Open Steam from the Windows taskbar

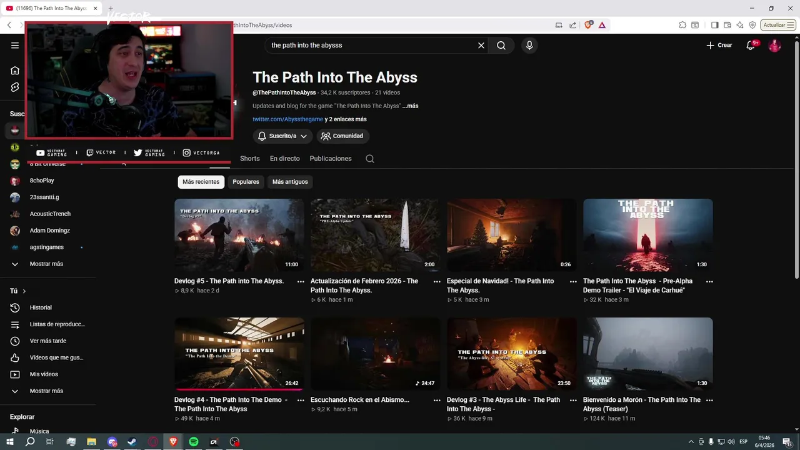132,442
